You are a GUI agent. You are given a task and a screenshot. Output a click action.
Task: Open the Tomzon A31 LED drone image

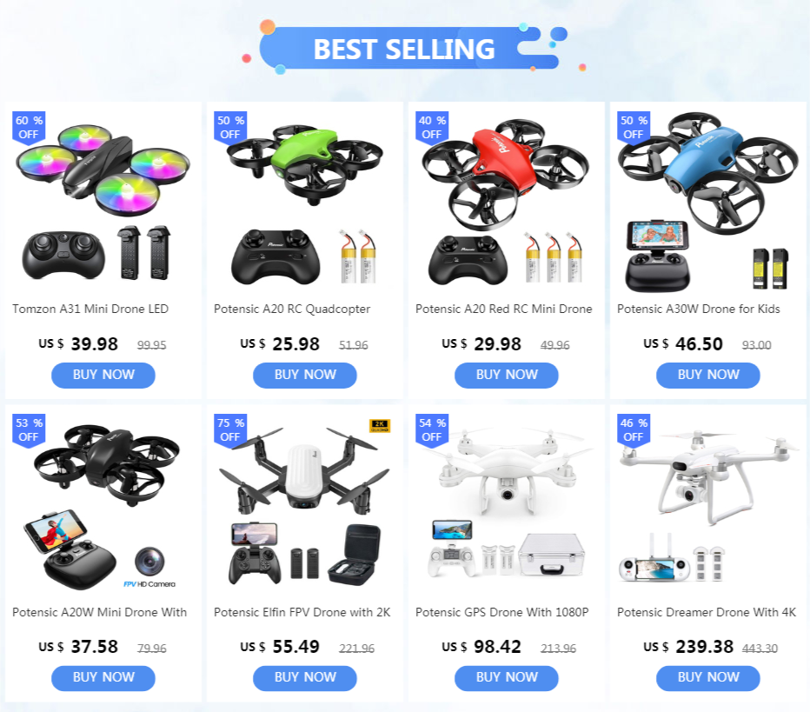(x=103, y=202)
